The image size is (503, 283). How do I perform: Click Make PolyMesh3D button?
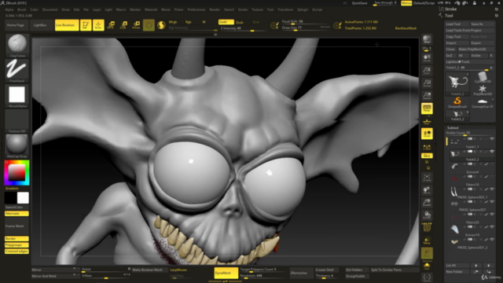(x=475, y=49)
